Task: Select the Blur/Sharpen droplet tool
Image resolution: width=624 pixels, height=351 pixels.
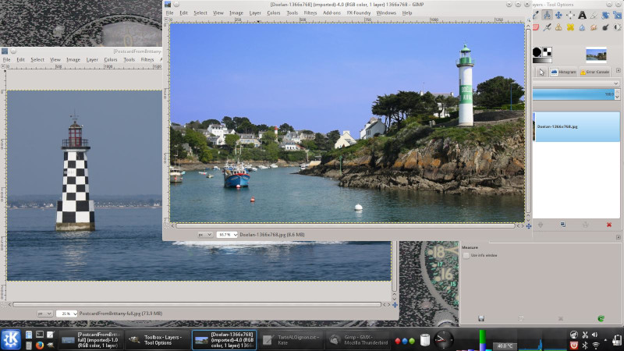Action: (582, 27)
